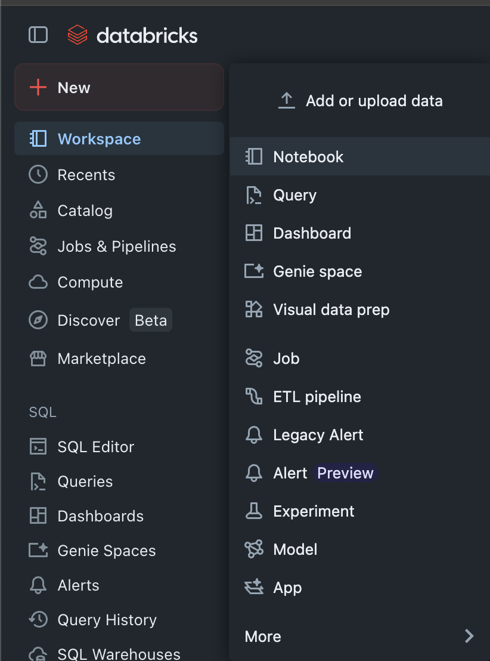Click the Databricks logo icon
This screenshot has height=661, width=490.
click(77, 35)
